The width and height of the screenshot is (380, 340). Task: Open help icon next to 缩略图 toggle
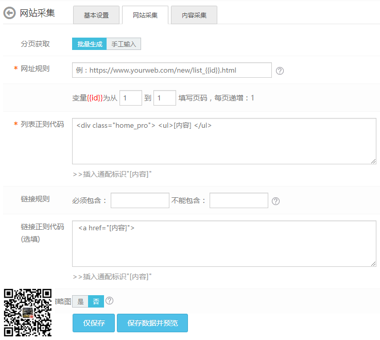109,301
